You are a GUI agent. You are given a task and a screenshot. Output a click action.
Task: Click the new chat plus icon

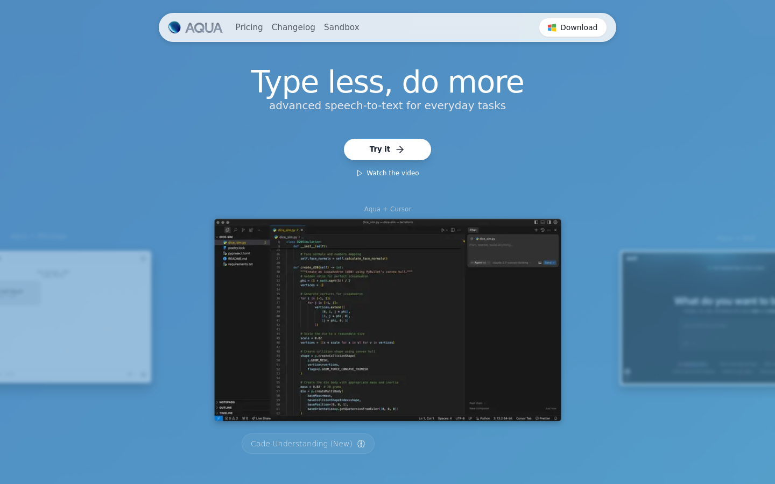coord(536,230)
